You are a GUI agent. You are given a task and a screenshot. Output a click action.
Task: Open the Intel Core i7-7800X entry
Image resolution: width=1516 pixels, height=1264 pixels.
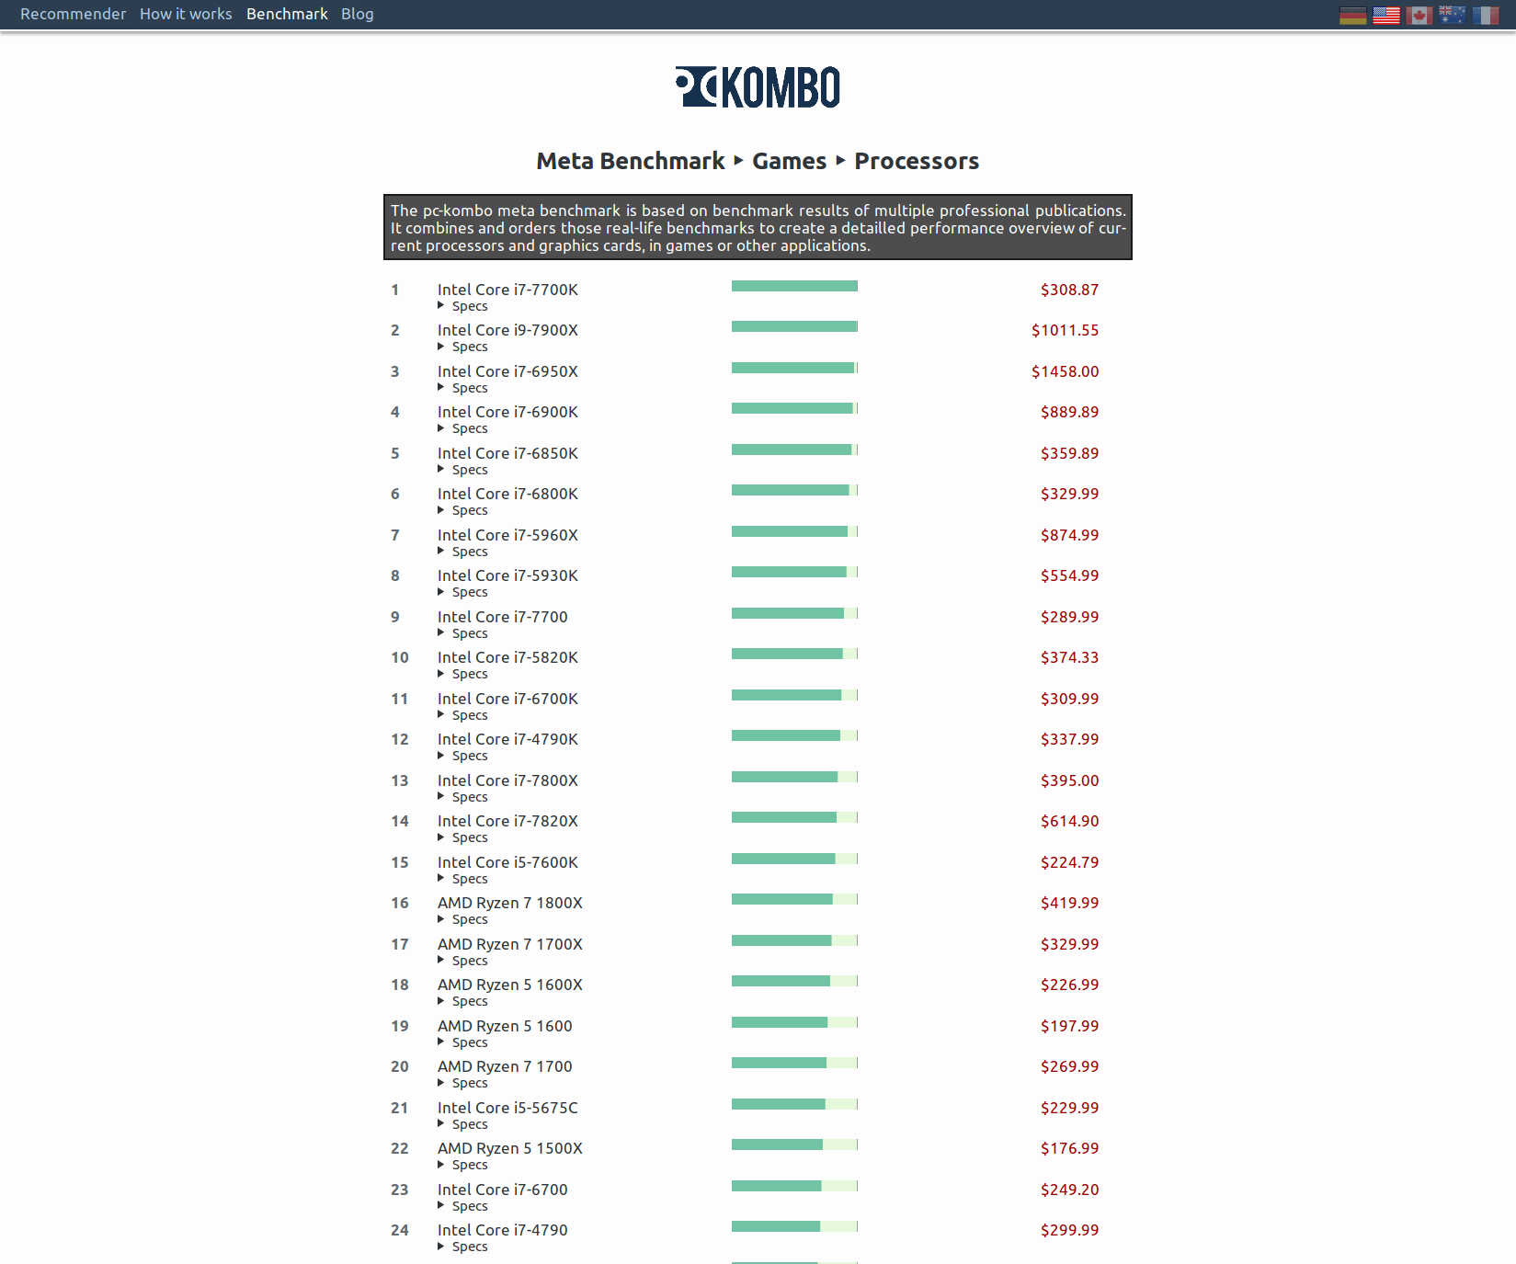pos(507,780)
